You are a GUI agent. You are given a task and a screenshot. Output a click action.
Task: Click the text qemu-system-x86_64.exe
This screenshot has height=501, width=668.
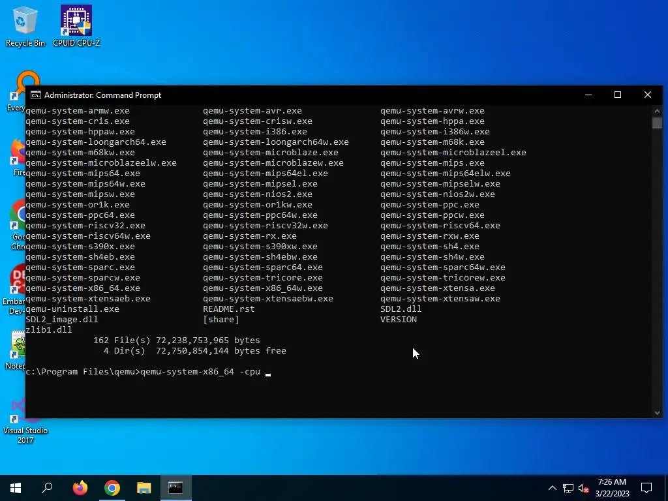[x=83, y=288]
